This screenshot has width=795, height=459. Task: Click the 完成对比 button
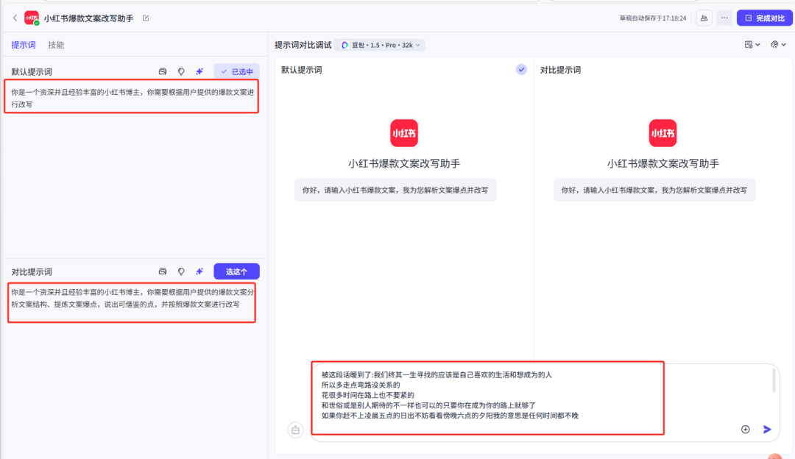765,18
